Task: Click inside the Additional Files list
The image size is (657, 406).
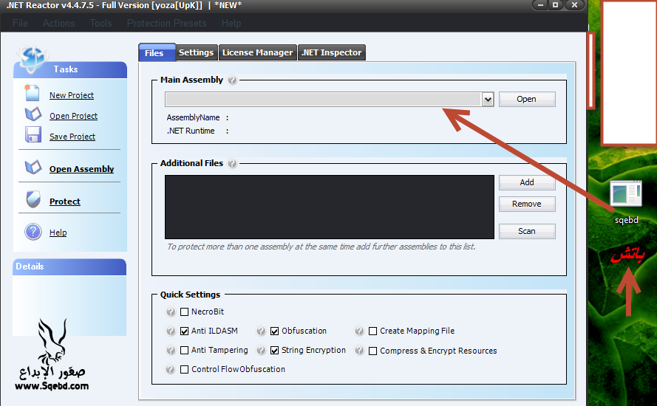Action: 329,207
